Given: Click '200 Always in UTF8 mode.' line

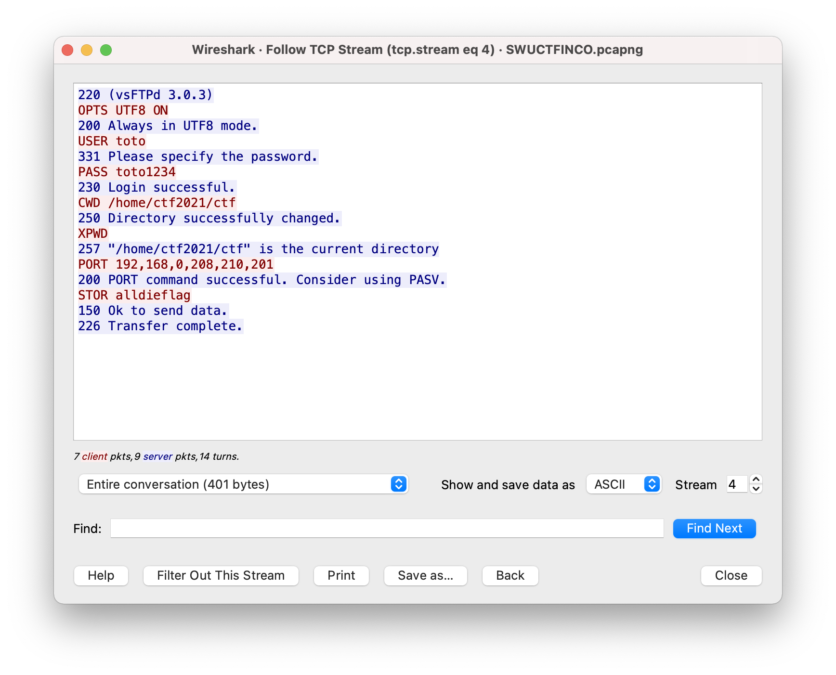Looking at the screenshot, I should point(168,126).
